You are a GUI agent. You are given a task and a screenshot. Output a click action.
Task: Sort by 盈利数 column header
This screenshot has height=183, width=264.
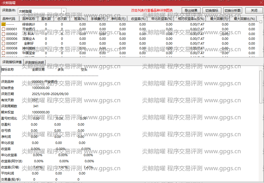point(46,19)
